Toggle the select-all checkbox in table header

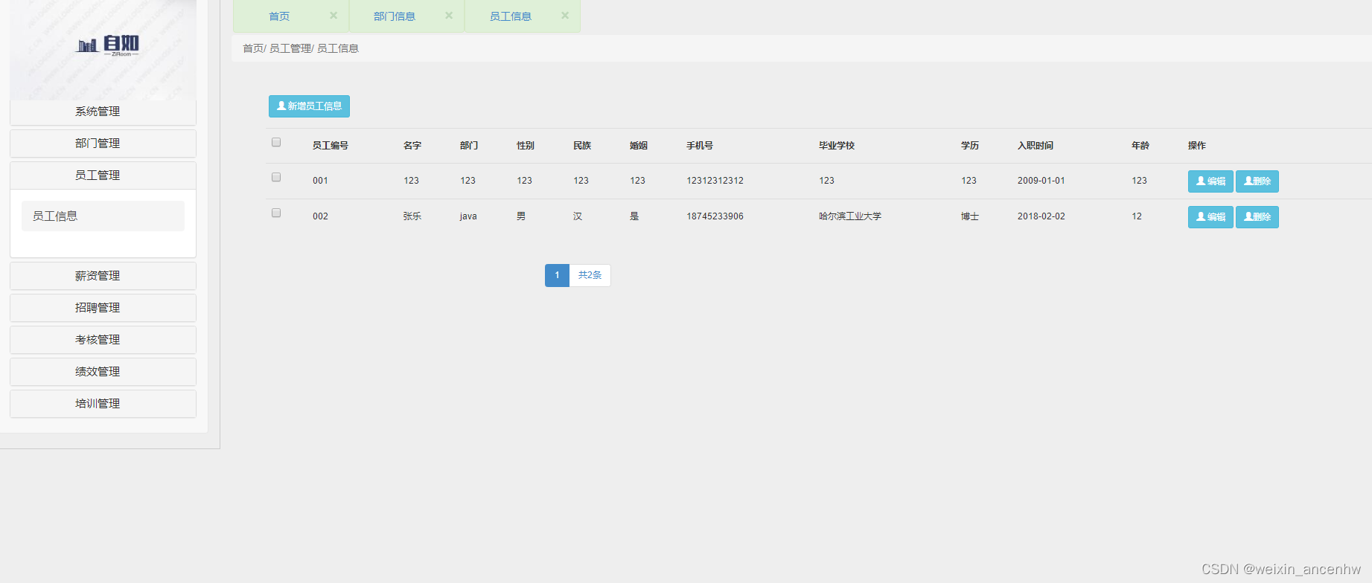(276, 142)
